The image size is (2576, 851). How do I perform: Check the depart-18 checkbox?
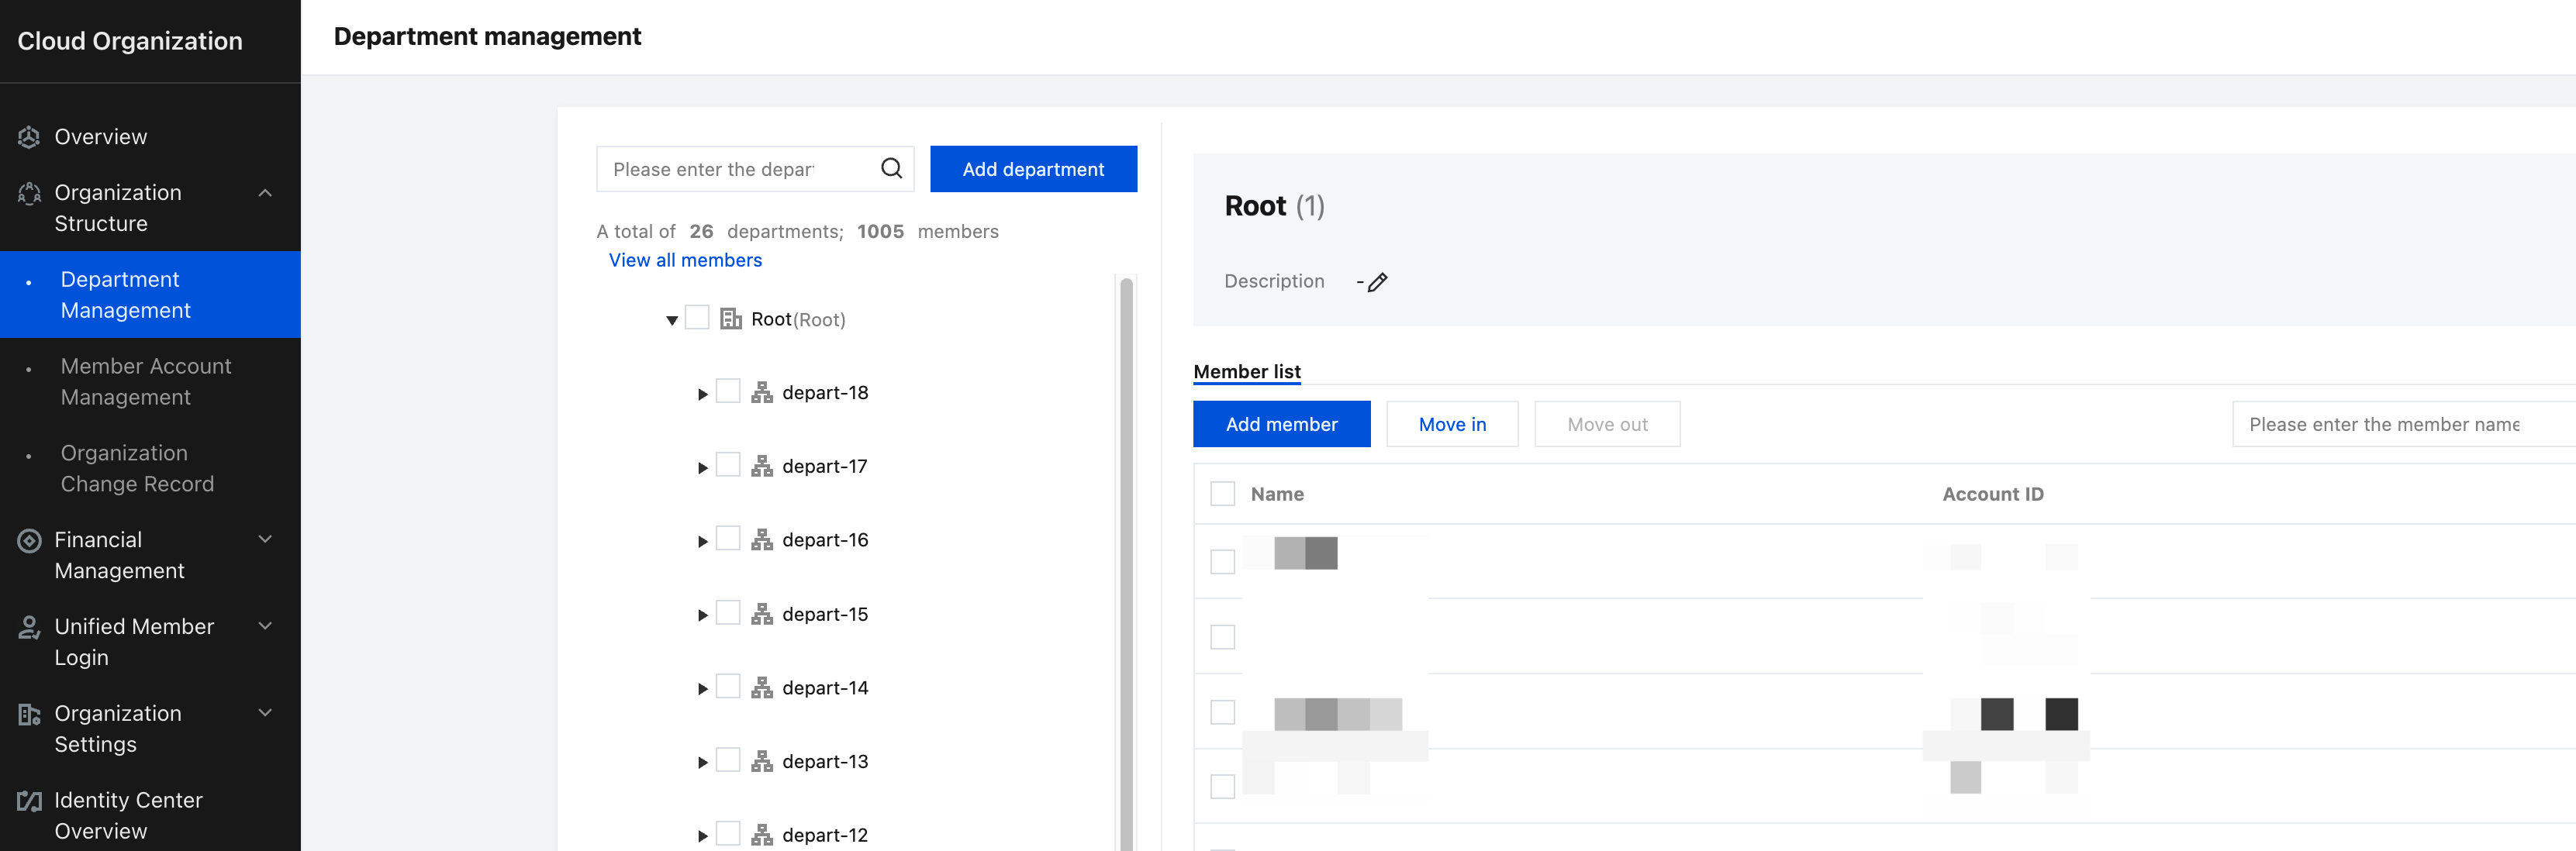(x=728, y=391)
